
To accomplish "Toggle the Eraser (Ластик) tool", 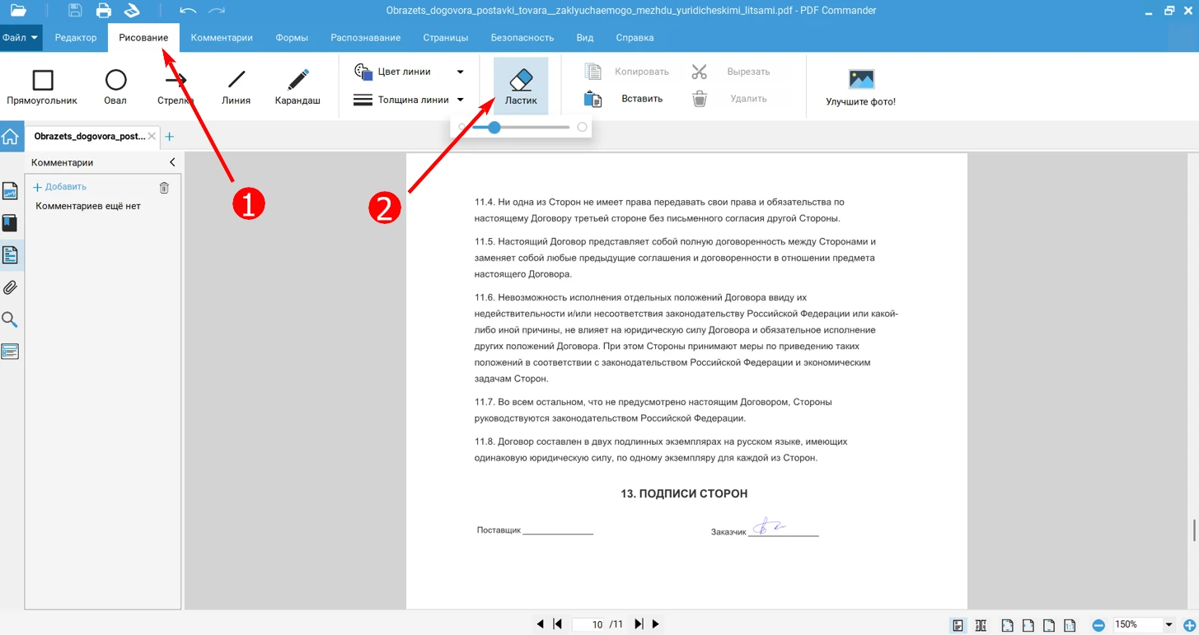I will 521,86.
